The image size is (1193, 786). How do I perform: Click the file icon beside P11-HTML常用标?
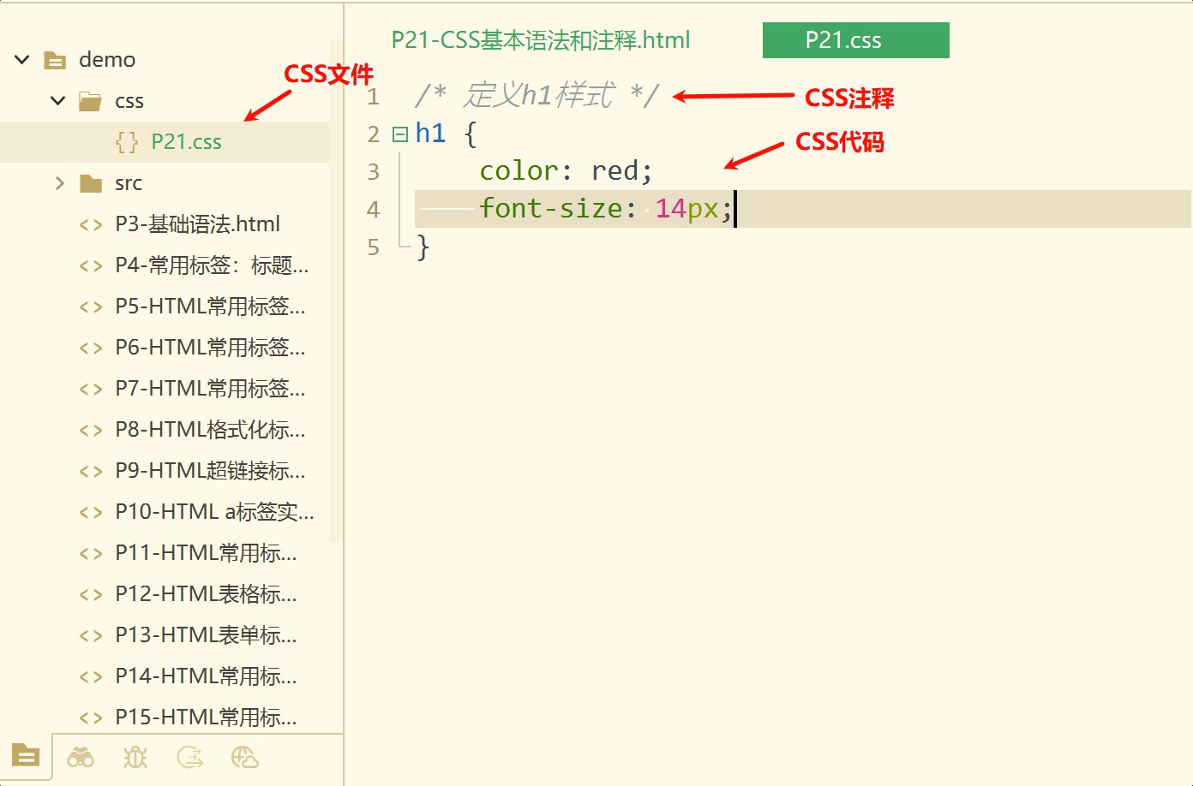[x=90, y=553]
